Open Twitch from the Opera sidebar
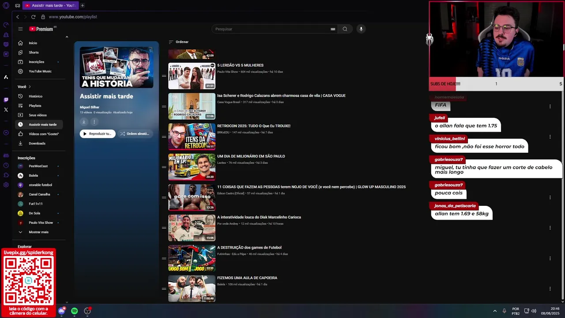565x318 pixels. click(x=6, y=100)
